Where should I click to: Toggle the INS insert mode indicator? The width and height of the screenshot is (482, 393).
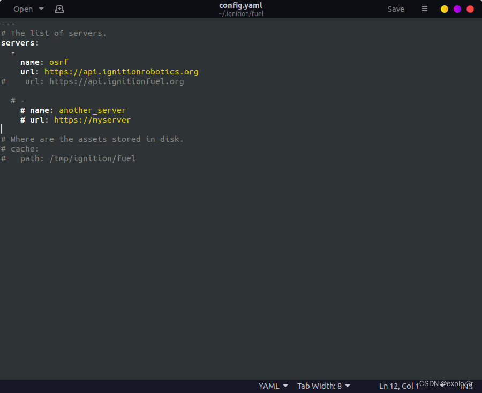[x=465, y=386]
